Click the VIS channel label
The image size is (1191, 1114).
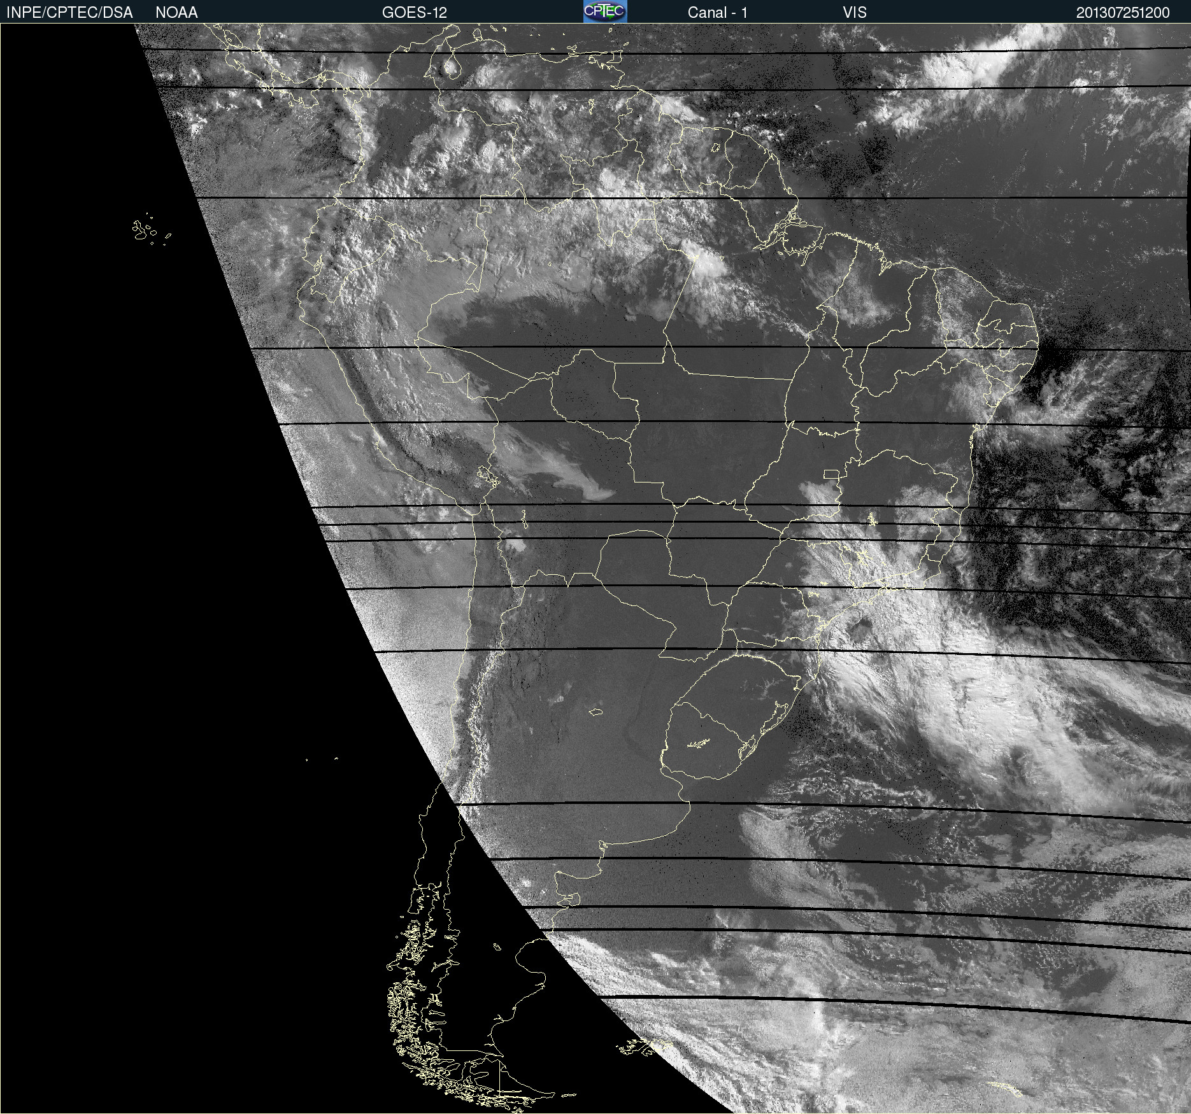pyautogui.click(x=855, y=13)
